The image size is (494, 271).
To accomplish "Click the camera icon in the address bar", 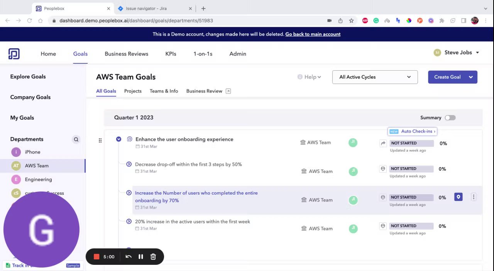I will coord(329,20).
